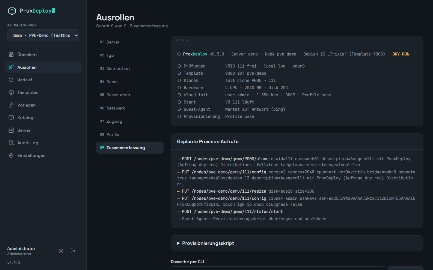Click the 'Geplante Proxmox-Aufrufe' heading
433x270 pixels.
click(208, 142)
